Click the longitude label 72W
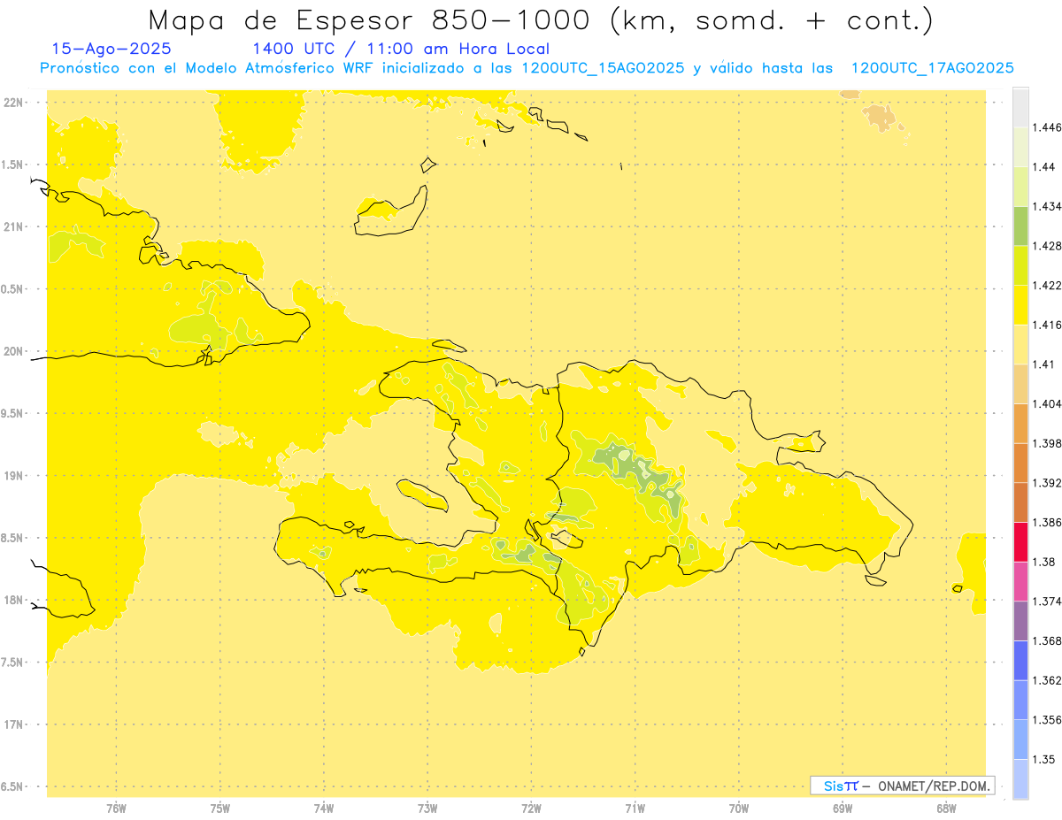1062x820 pixels. coord(531,808)
